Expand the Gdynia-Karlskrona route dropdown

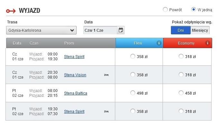click(x=41, y=30)
